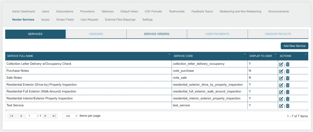Screen dimensions: 313x132
Task: Open Subscriptions in the admin navigation
Action: tap(64, 12)
